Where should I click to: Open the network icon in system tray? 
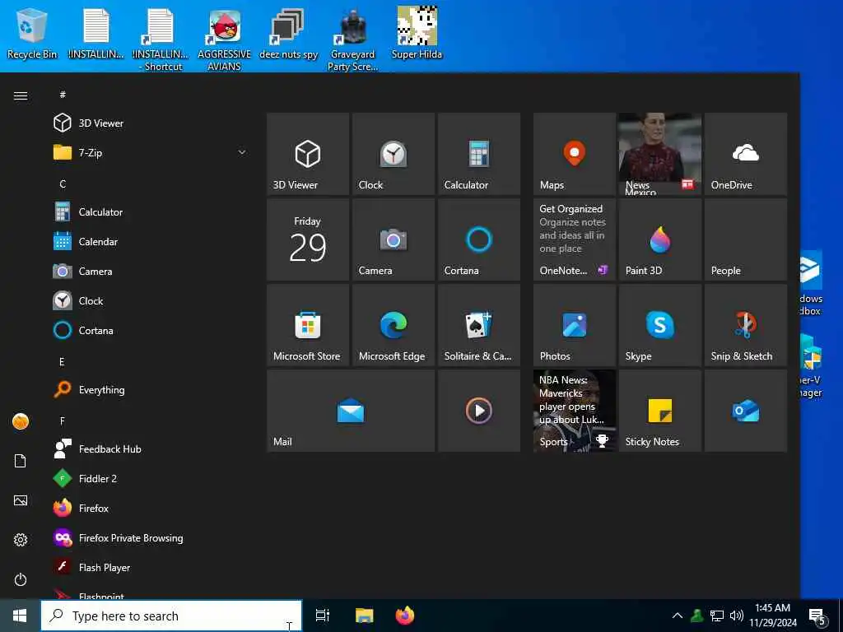[717, 616]
